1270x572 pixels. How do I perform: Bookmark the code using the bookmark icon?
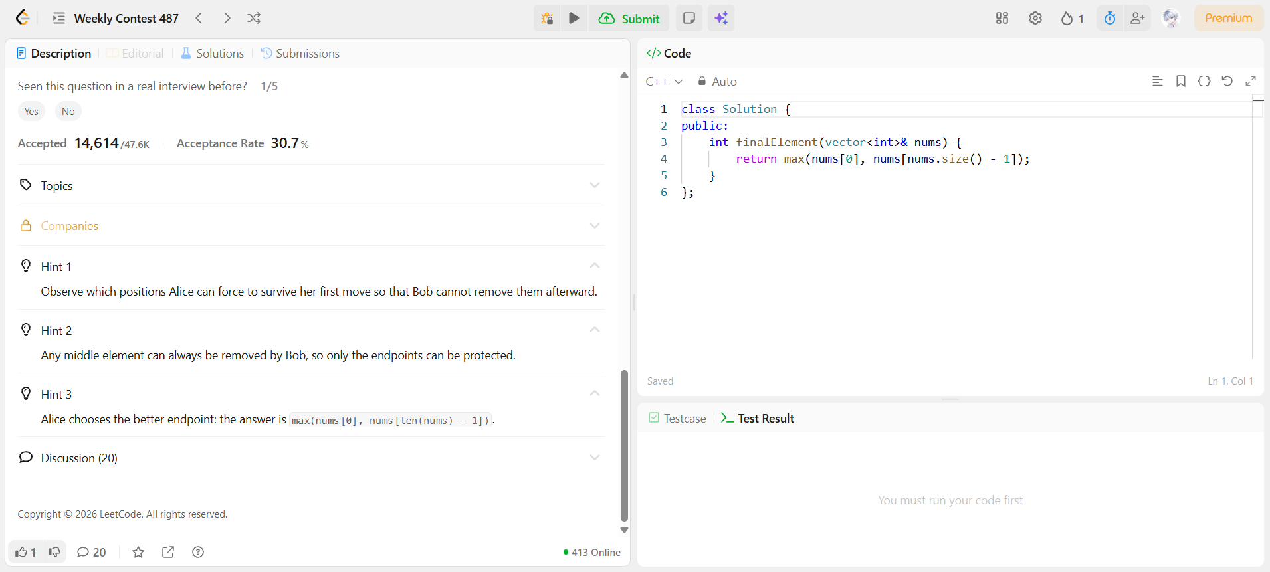click(x=1180, y=81)
